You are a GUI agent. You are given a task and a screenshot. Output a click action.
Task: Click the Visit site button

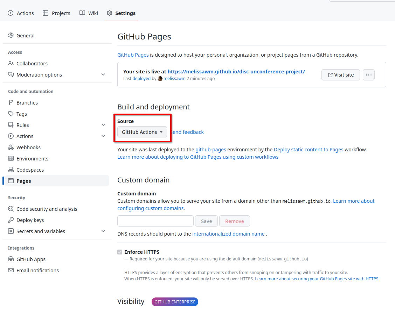(340, 75)
